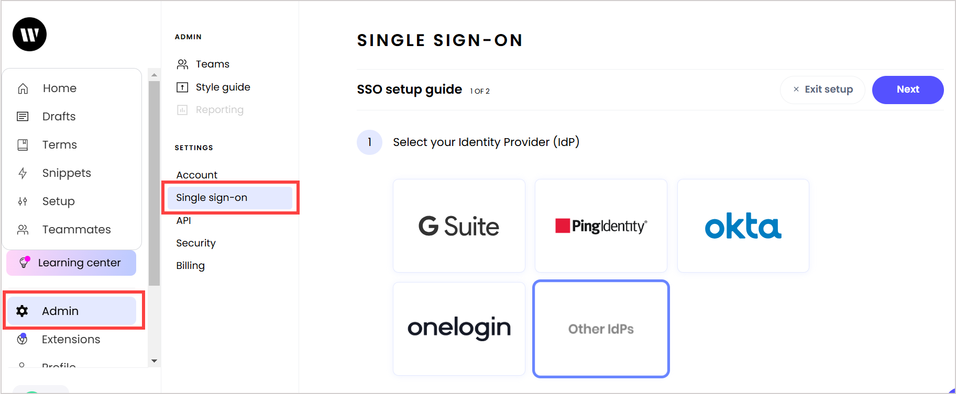Open the Billing settings page

190,265
